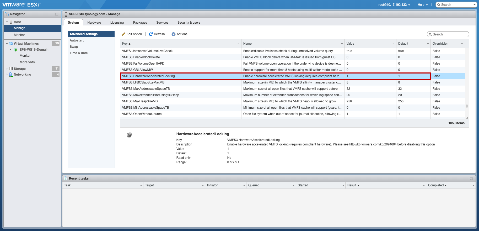Switch to the Hardware tab
Screen dimensions: 479x231
point(94,23)
